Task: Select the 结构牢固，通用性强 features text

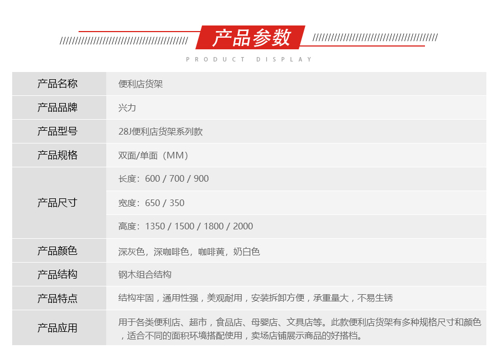Action: click(x=255, y=298)
